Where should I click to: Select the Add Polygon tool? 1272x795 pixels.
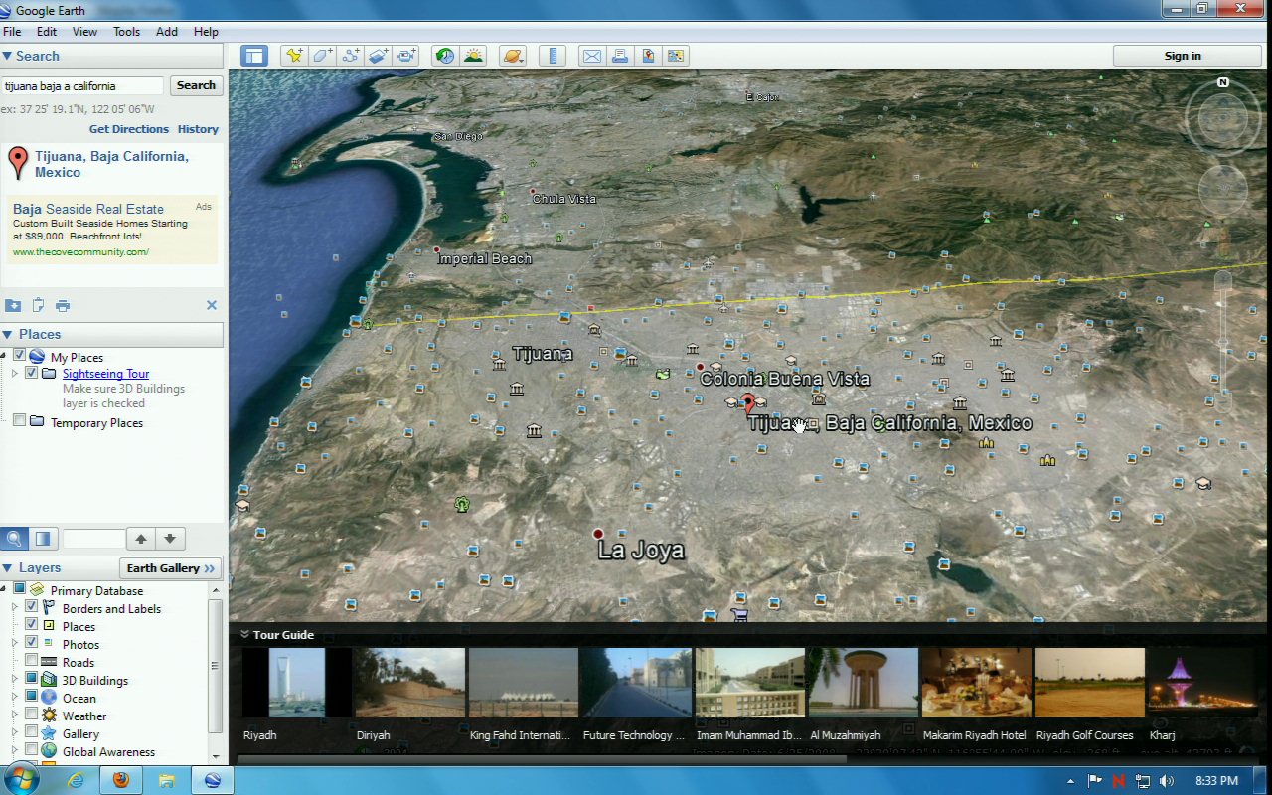pos(322,56)
